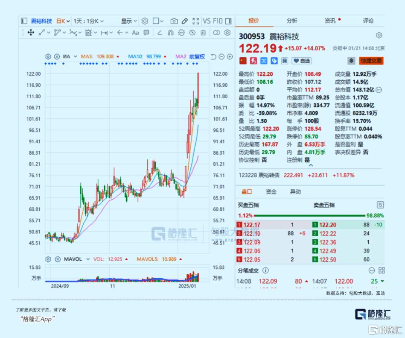405x338 pixels.
Task: Zoom out chart with minus icon
Action: [x=221, y=57]
